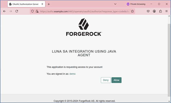Click the vertical scrollbar thumb
Viewport: 171px width, 103px height.
[169, 60]
